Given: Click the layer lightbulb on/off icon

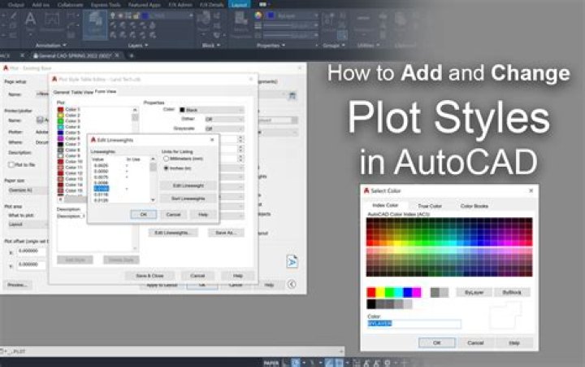Looking at the screenshot, I should (x=113, y=15).
